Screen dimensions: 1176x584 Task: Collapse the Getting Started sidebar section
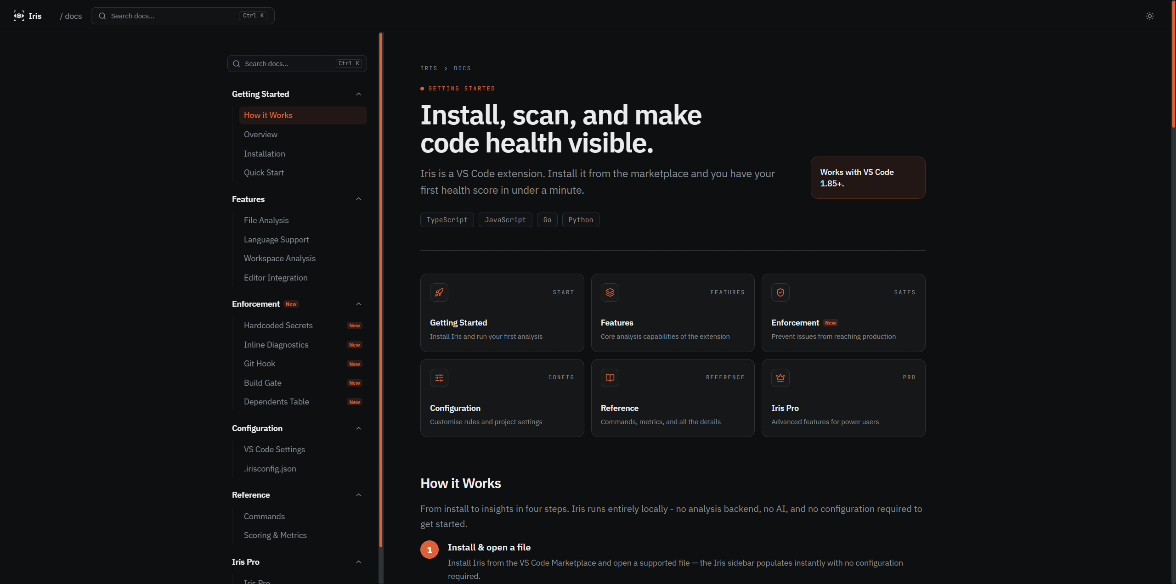tap(359, 94)
